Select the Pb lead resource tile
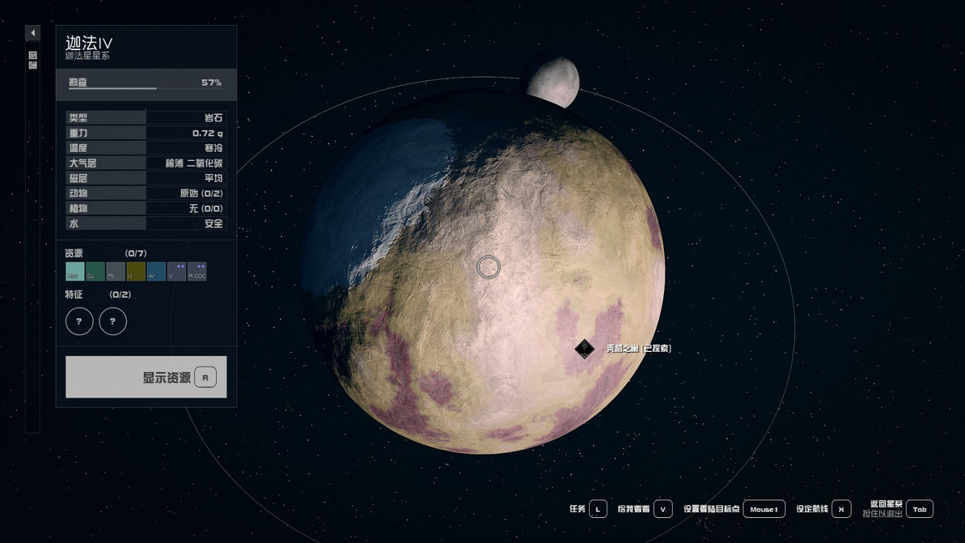Screen dimensions: 965x543 [115, 271]
